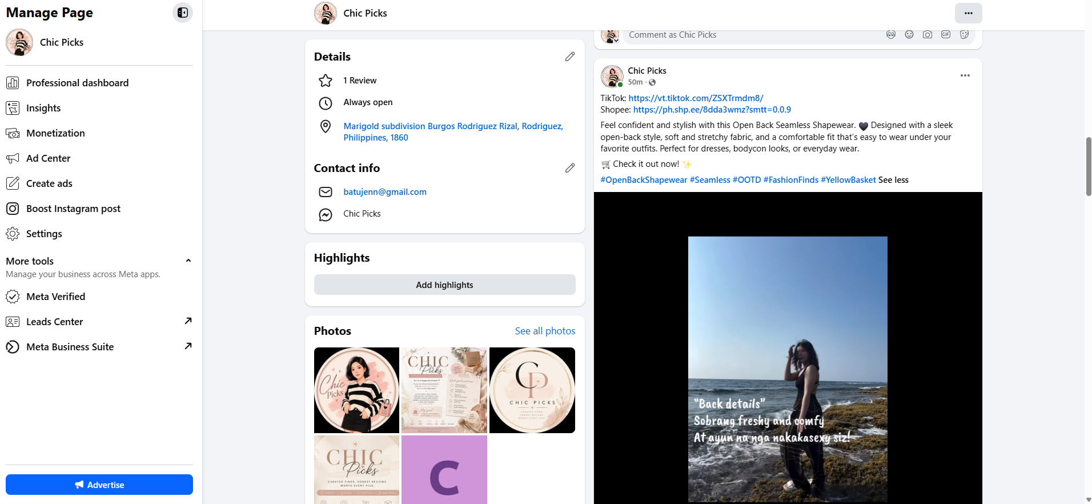Click the star icon beside 1 Review
Viewport: 1092px width, 504px height.
(x=326, y=81)
